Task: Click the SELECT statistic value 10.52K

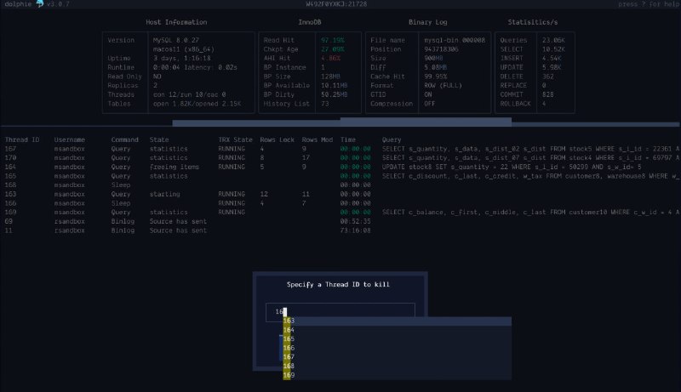Action: 553,49
